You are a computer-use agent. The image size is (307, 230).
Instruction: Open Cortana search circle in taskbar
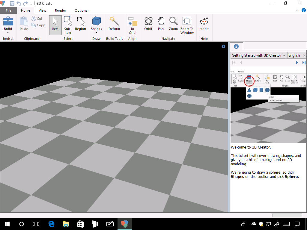click(x=22, y=224)
